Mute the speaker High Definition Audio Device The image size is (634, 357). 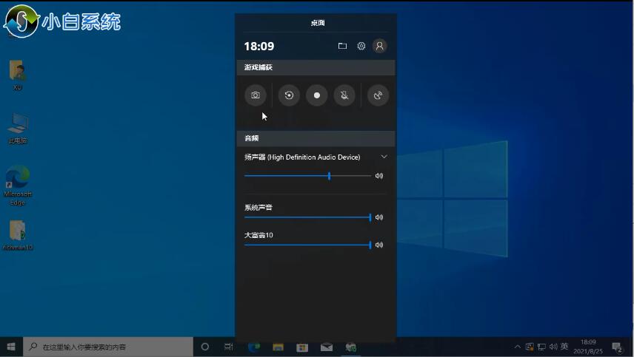379,176
